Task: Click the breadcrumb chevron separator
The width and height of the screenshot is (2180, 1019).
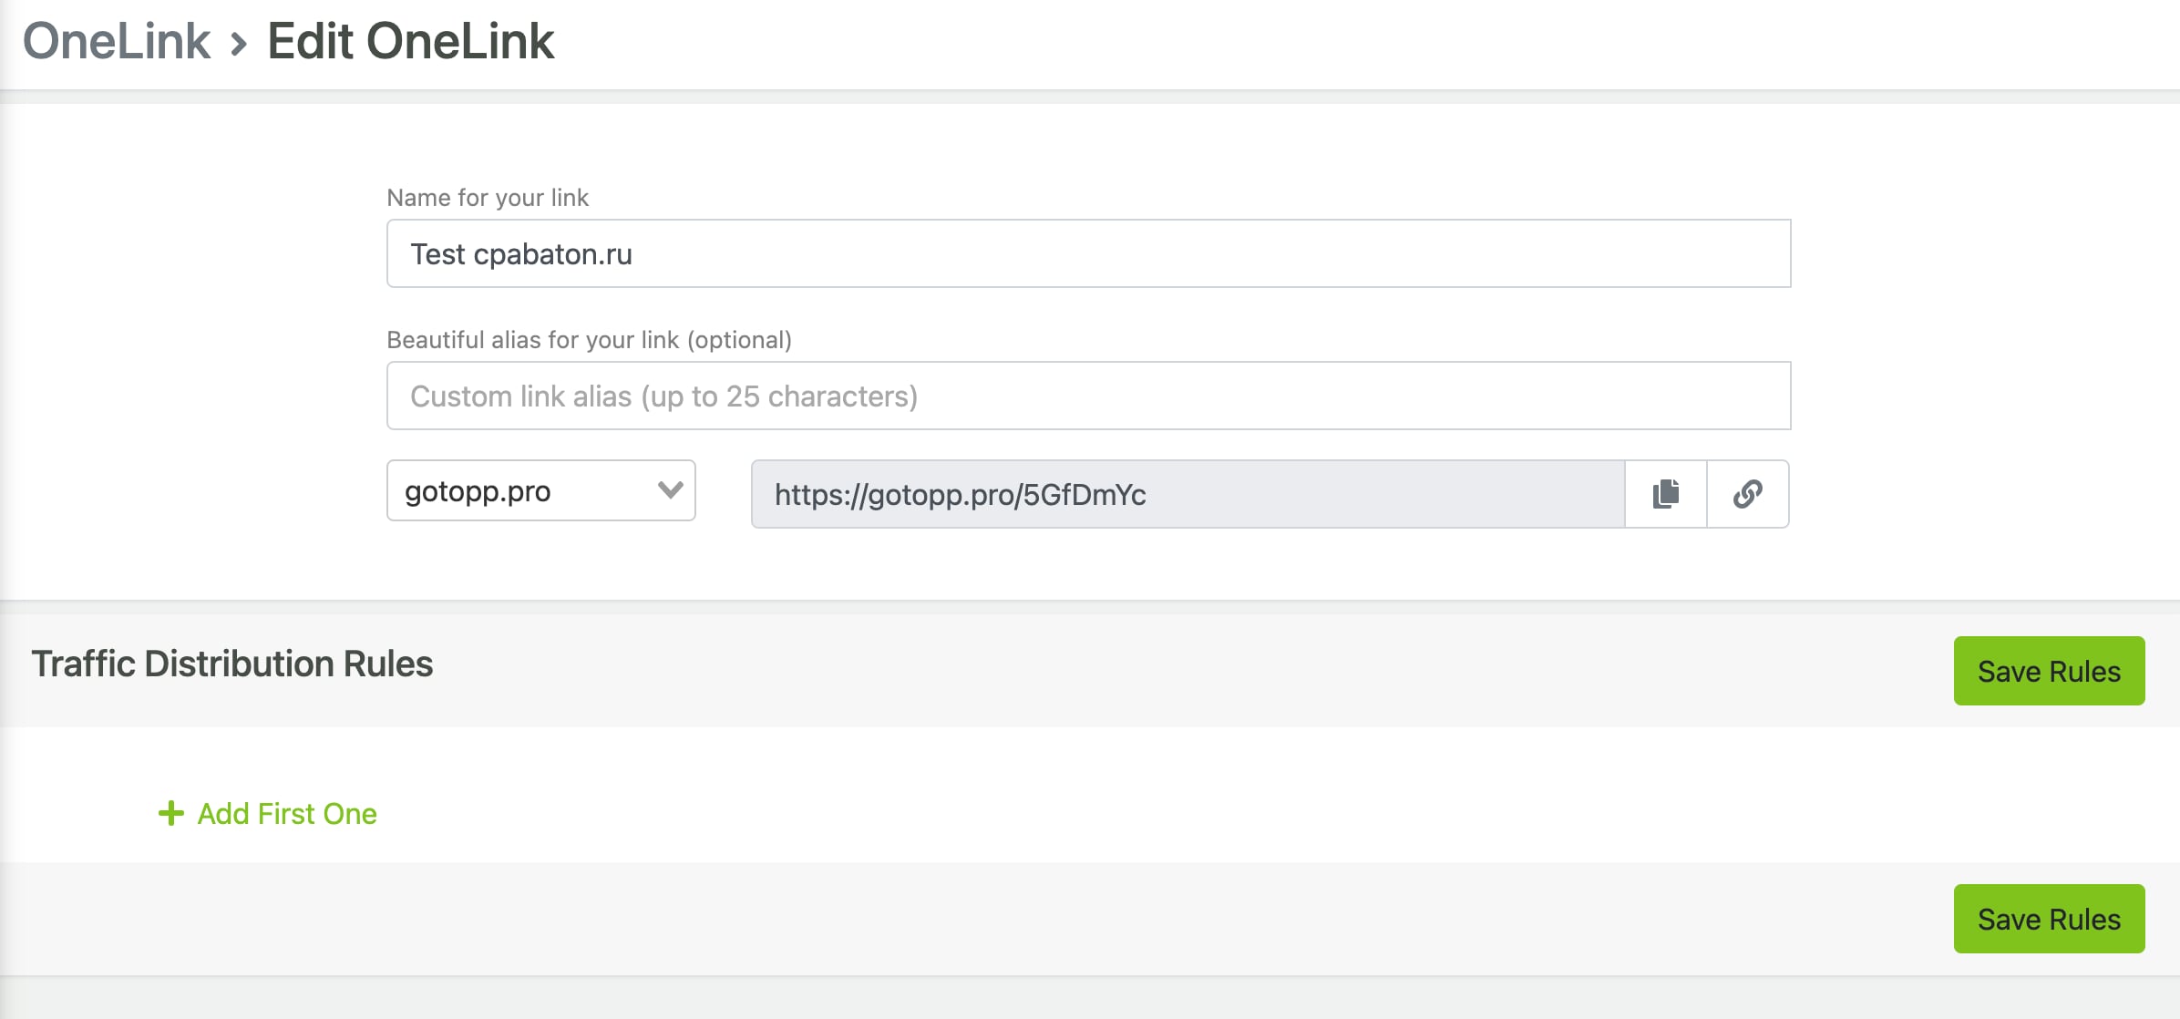Action: click(239, 43)
